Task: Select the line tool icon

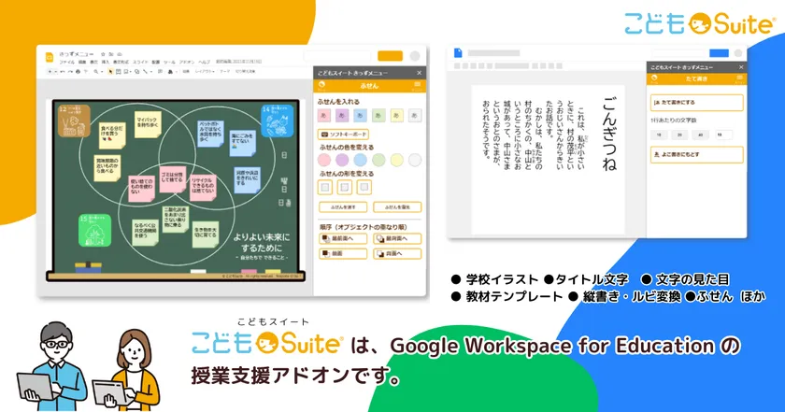Action: [x=145, y=72]
